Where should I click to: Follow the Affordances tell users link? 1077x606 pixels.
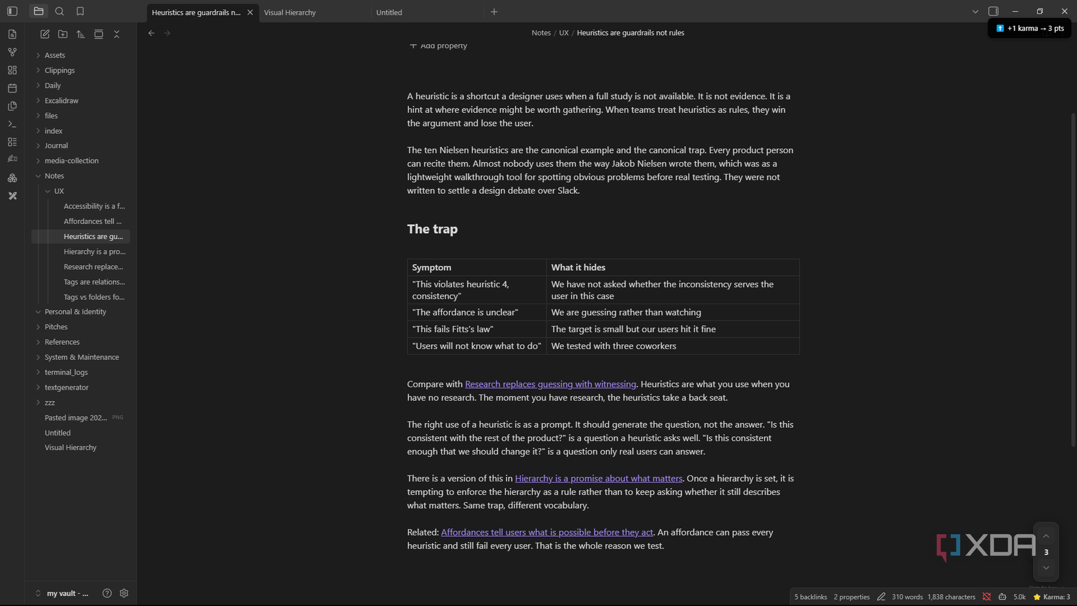[547, 532]
